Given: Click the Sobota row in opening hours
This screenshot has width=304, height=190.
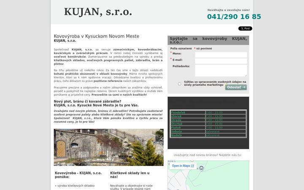Looking at the screenshot, I should (208, 131).
